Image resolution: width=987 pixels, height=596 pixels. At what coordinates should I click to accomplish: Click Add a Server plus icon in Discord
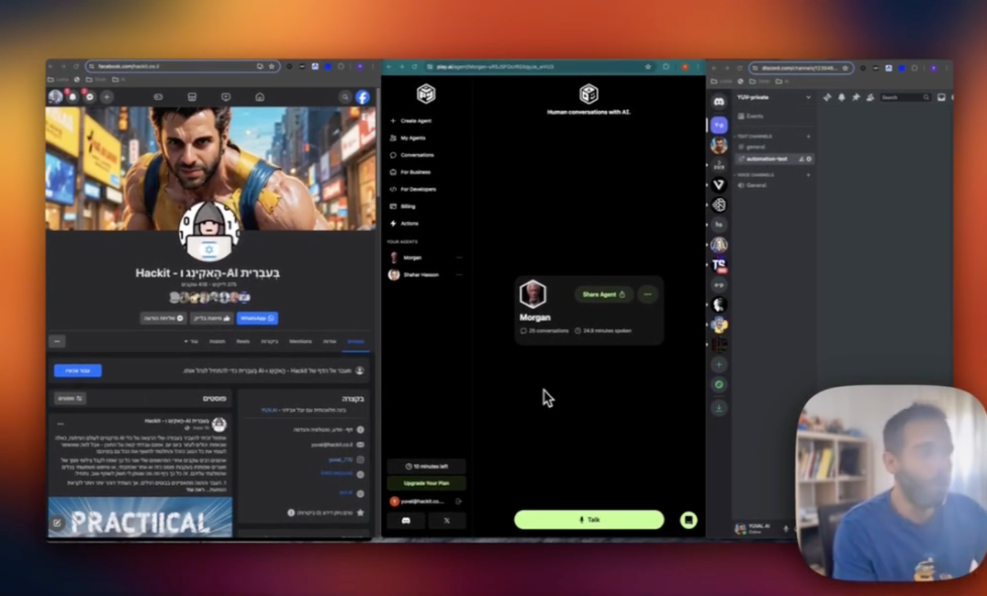(x=719, y=365)
